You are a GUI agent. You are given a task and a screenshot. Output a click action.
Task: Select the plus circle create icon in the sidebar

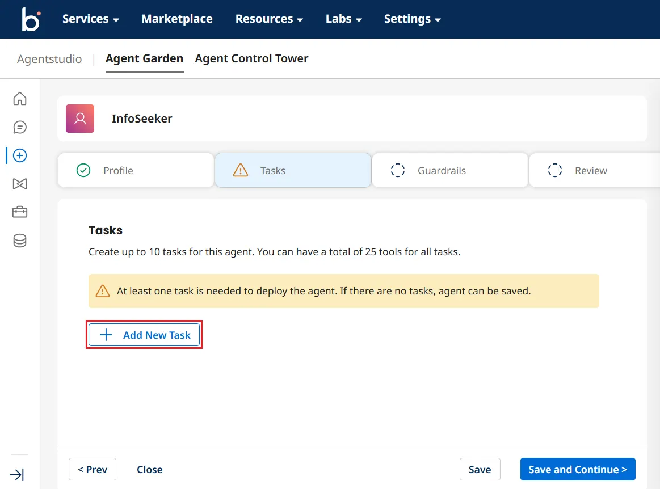20,155
